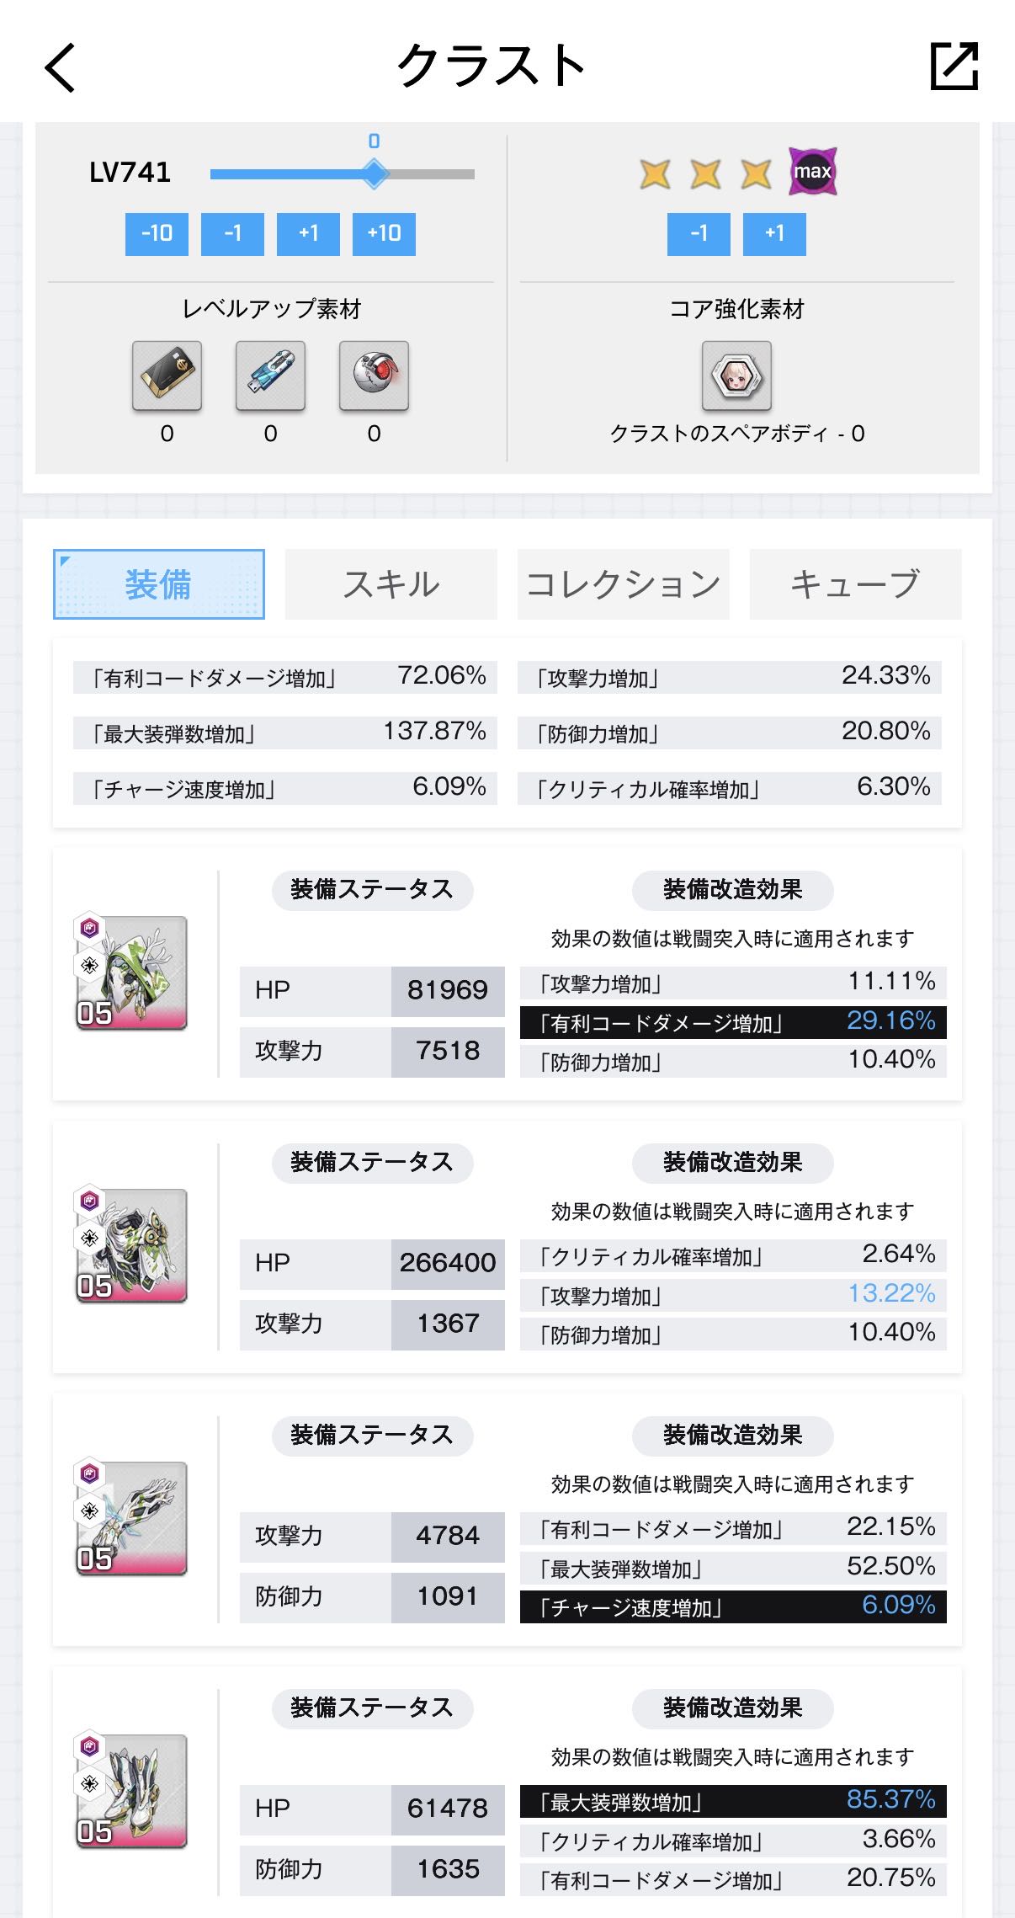
Task: Tap the blue USB battle data icon
Action: (x=270, y=376)
